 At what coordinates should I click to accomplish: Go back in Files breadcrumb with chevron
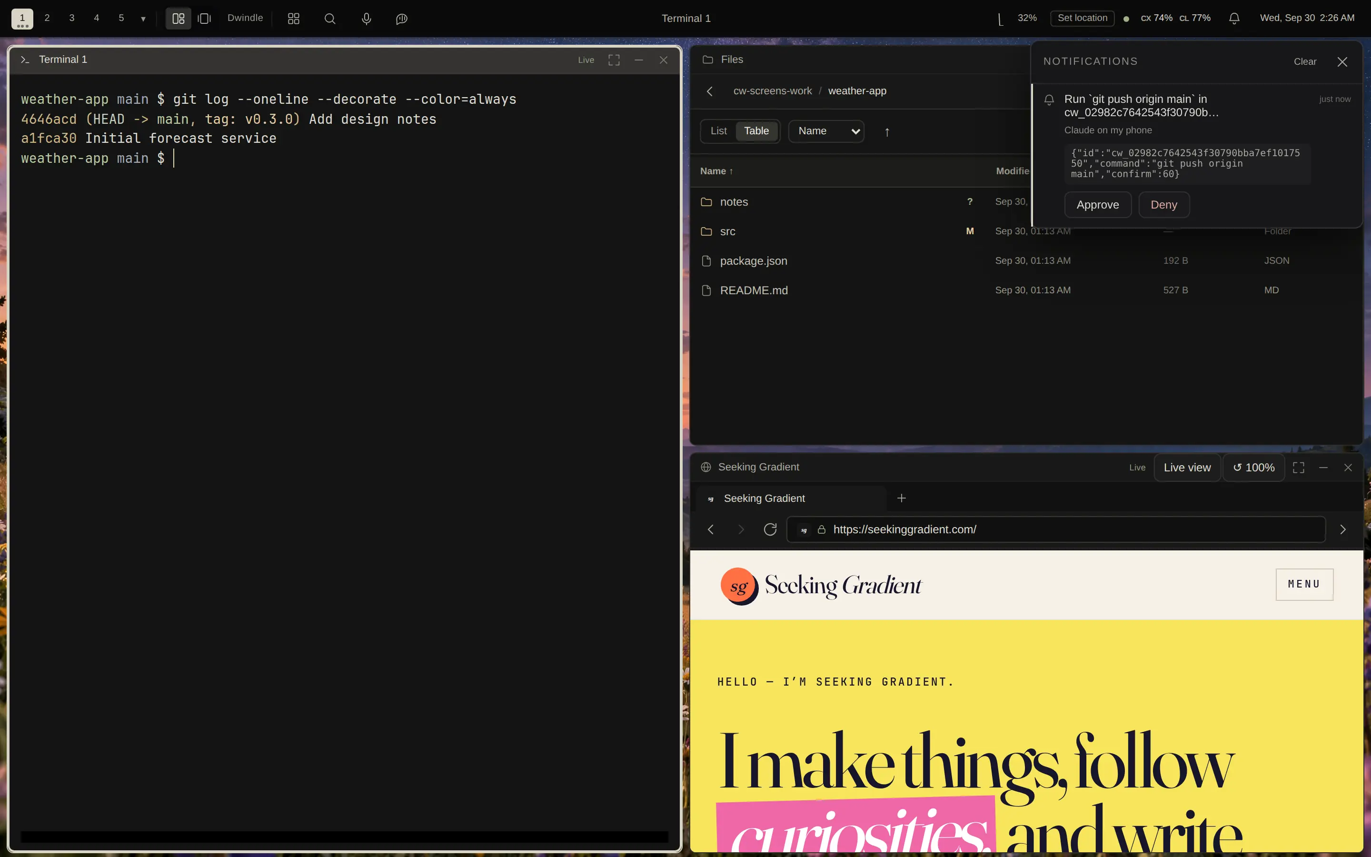point(710,90)
